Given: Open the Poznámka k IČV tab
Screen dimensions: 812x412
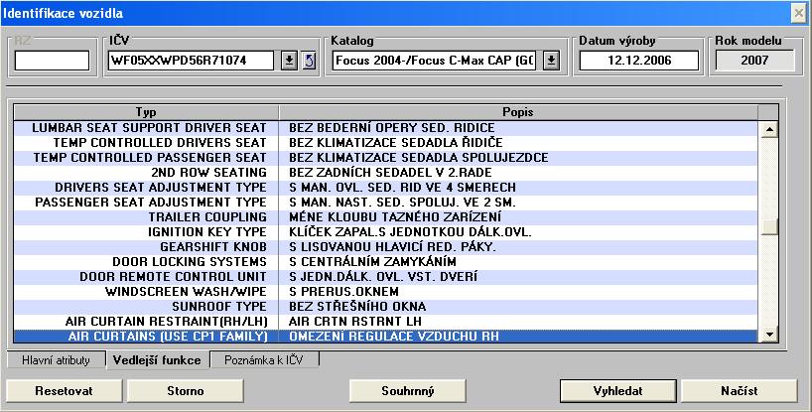Looking at the screenshot, I should click(x=264, y=360).
